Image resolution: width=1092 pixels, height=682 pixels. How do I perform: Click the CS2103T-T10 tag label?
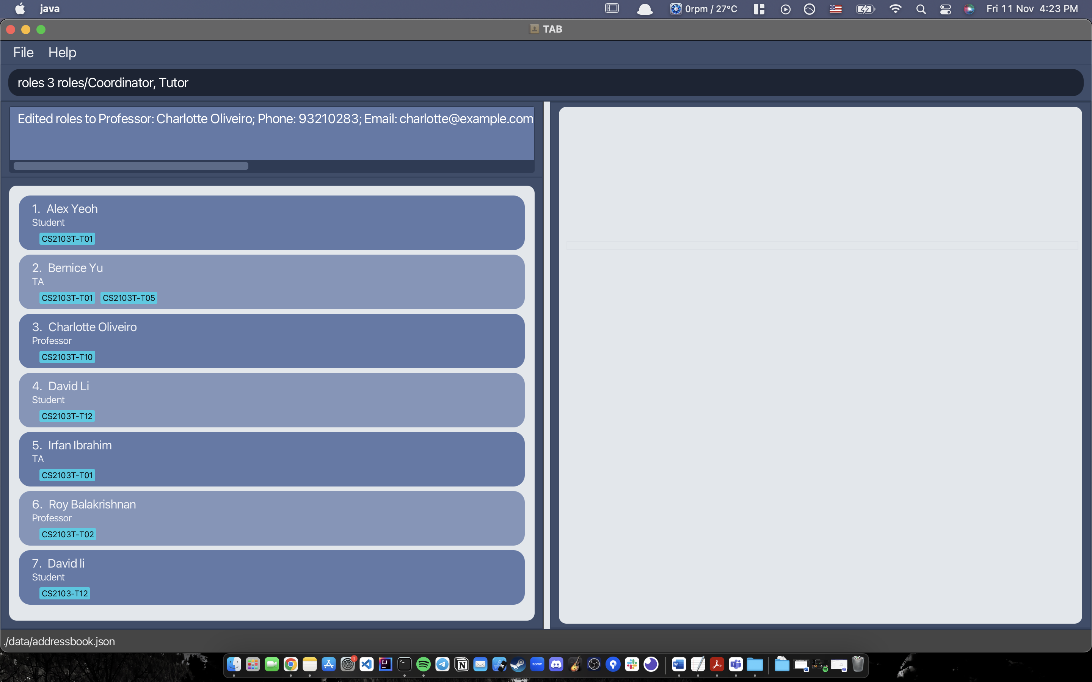[67, 357]
